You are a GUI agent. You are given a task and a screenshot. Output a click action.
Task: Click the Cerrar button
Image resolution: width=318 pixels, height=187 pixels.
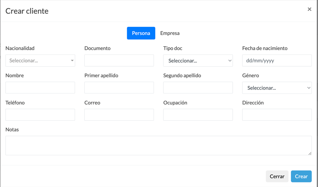(277, 176)
